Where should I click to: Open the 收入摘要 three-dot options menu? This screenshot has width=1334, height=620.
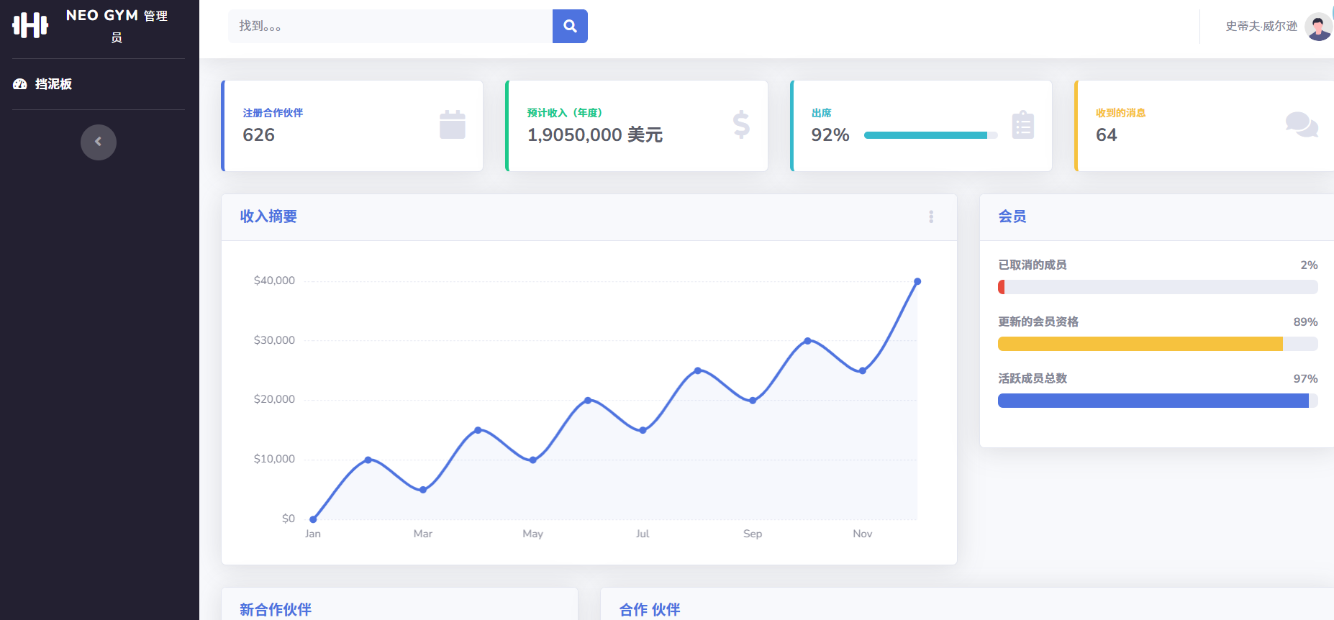point(931,216)
